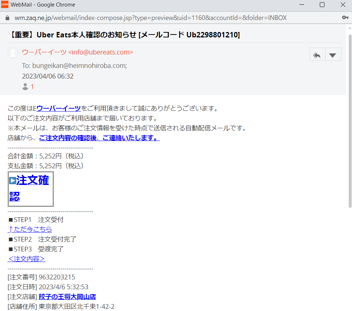Close the WebMail Chrome window
352x311 pixels.
pos(343,4)
